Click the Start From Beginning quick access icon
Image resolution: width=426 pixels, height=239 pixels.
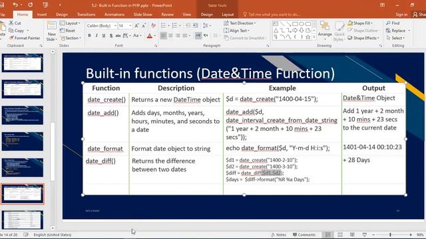click(45, 5)
